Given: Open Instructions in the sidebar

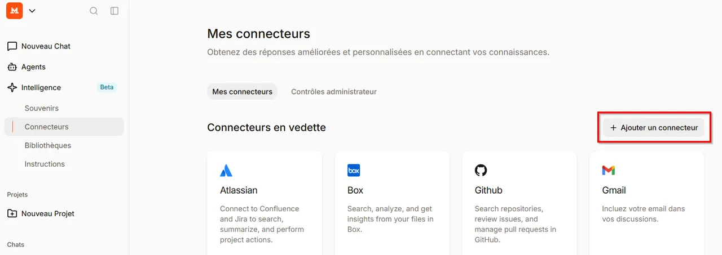Looking at the screenshot, I should [x=45, y=164].
